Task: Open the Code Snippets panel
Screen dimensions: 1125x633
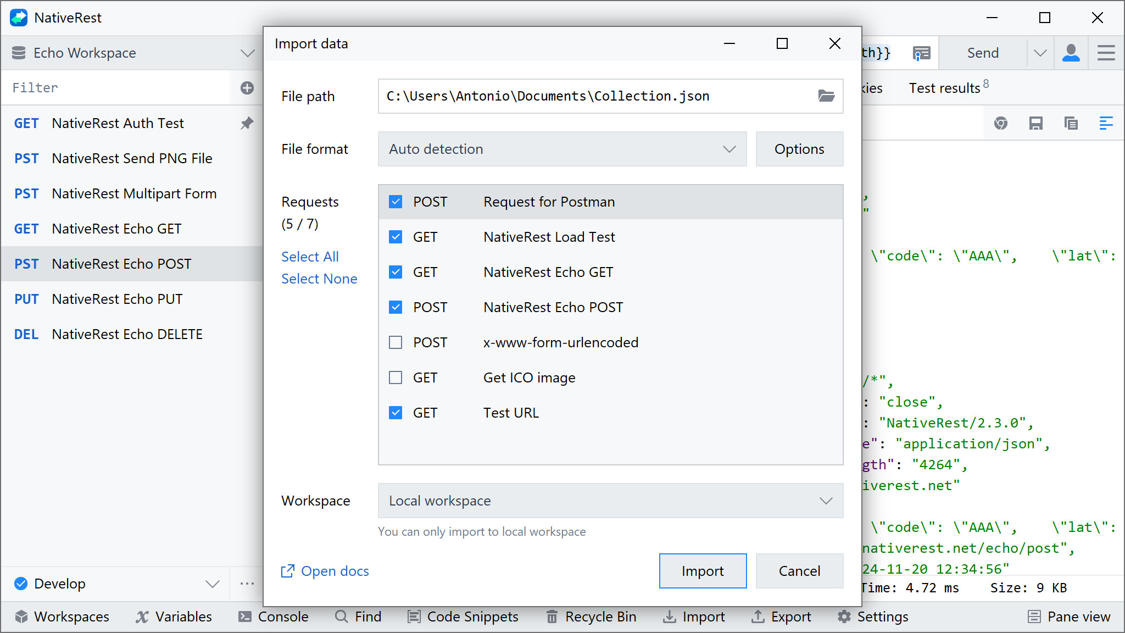Action: 463,617
